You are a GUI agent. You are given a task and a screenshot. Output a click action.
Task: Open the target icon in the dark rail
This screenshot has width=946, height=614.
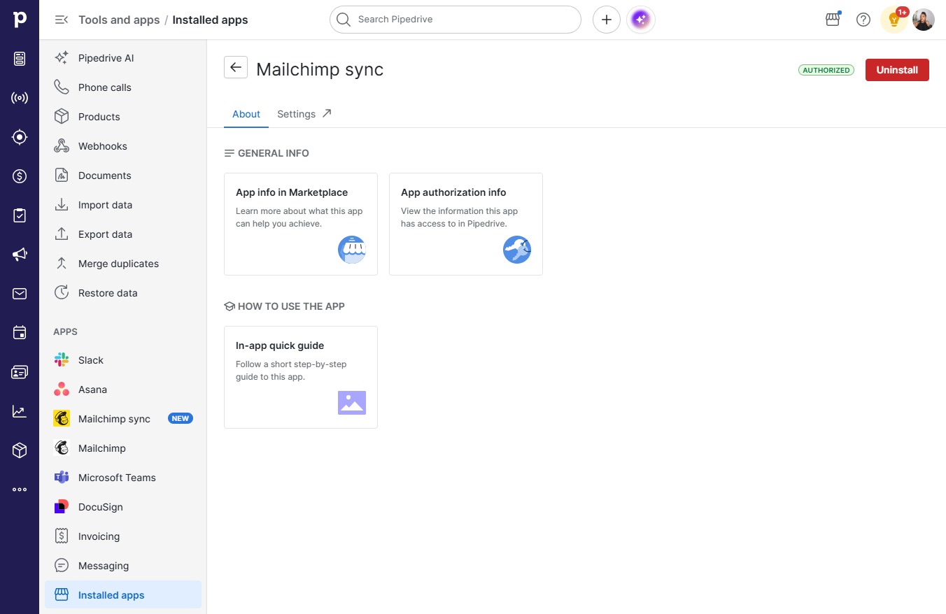20,137
